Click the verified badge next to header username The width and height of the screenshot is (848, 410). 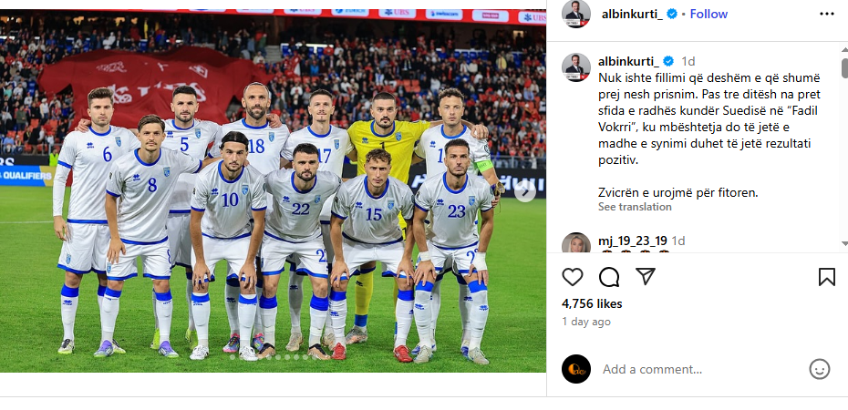[672, 14]
